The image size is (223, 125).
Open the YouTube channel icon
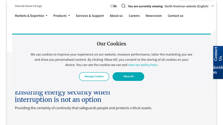[112, 6]
